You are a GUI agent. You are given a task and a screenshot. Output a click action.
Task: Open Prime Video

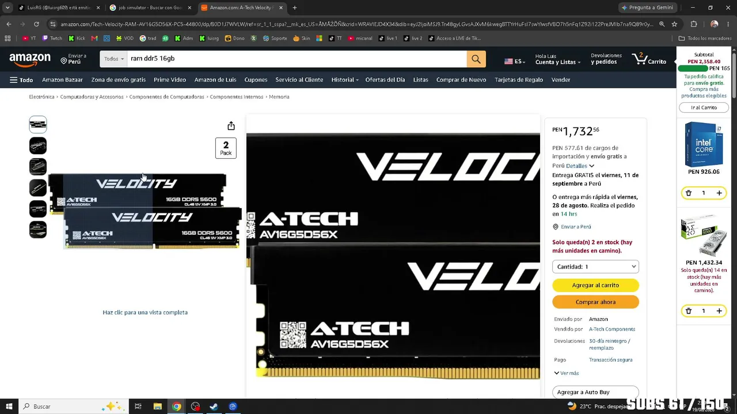pos(170,80)
